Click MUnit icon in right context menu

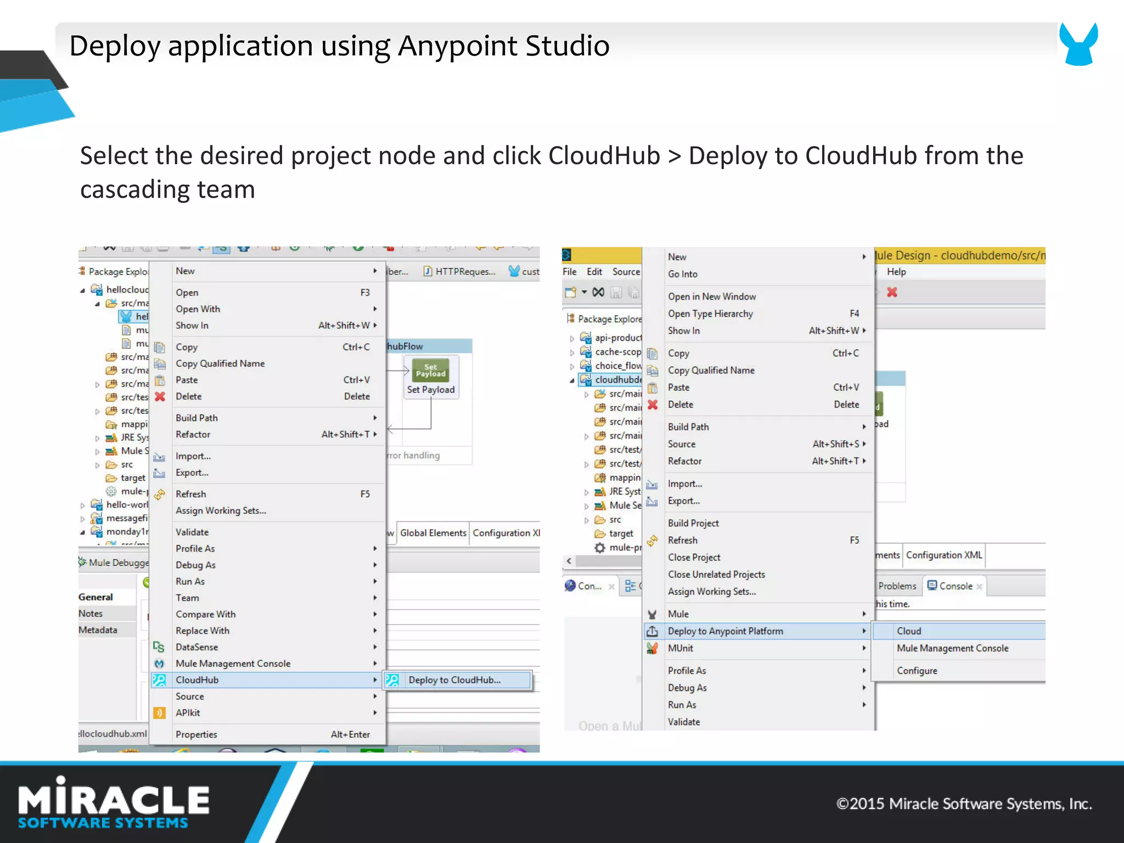pyautogui.click(x=652, y=648)
